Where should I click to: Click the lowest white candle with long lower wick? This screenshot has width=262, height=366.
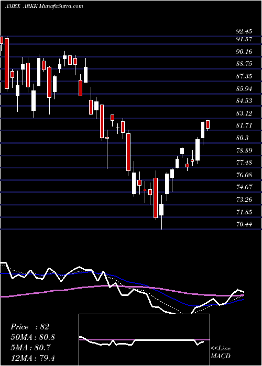161,210
